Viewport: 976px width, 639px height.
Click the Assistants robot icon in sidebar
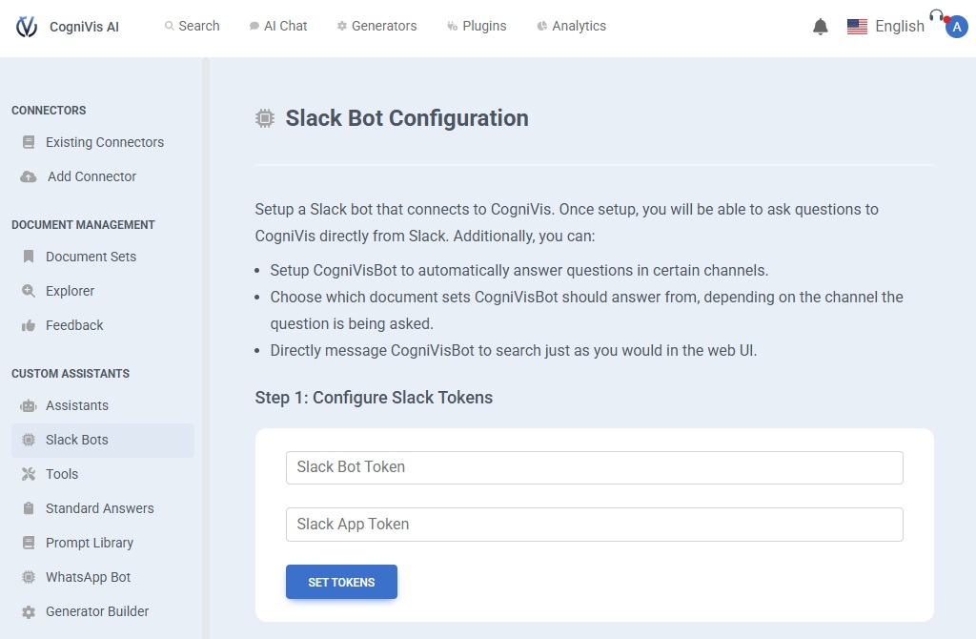click(x=29, y=405)
